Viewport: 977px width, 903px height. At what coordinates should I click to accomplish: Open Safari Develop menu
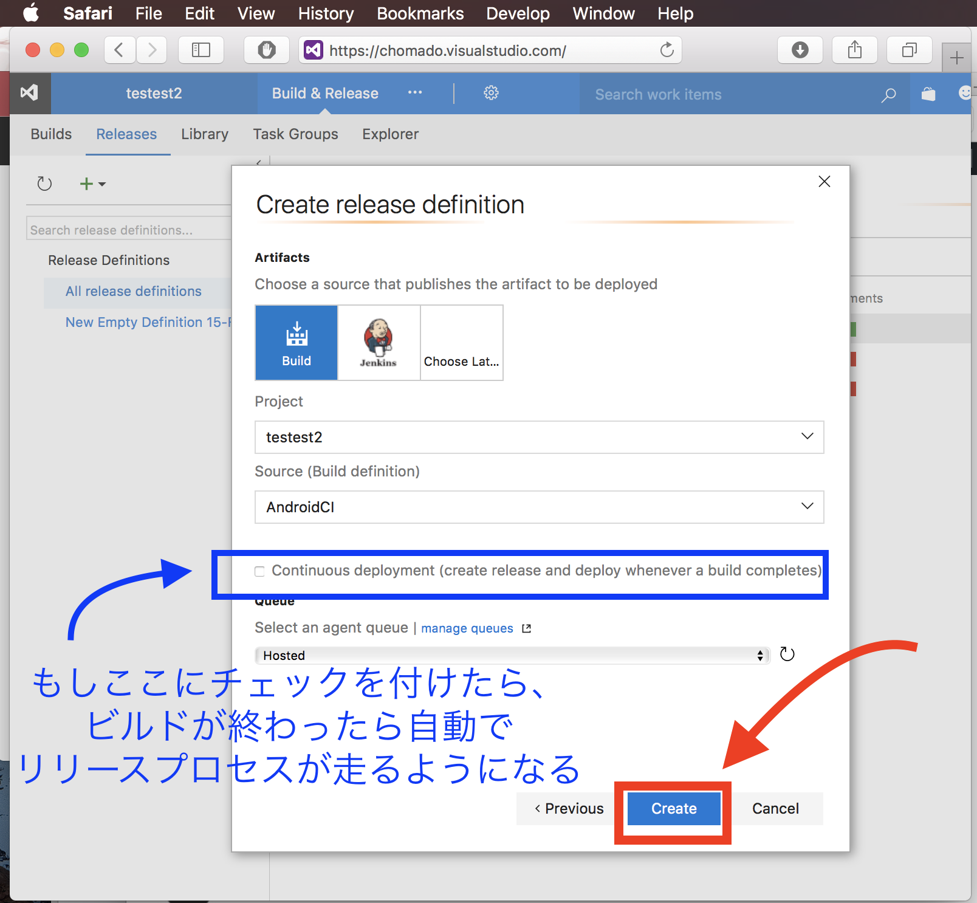(x=518, y=13)
